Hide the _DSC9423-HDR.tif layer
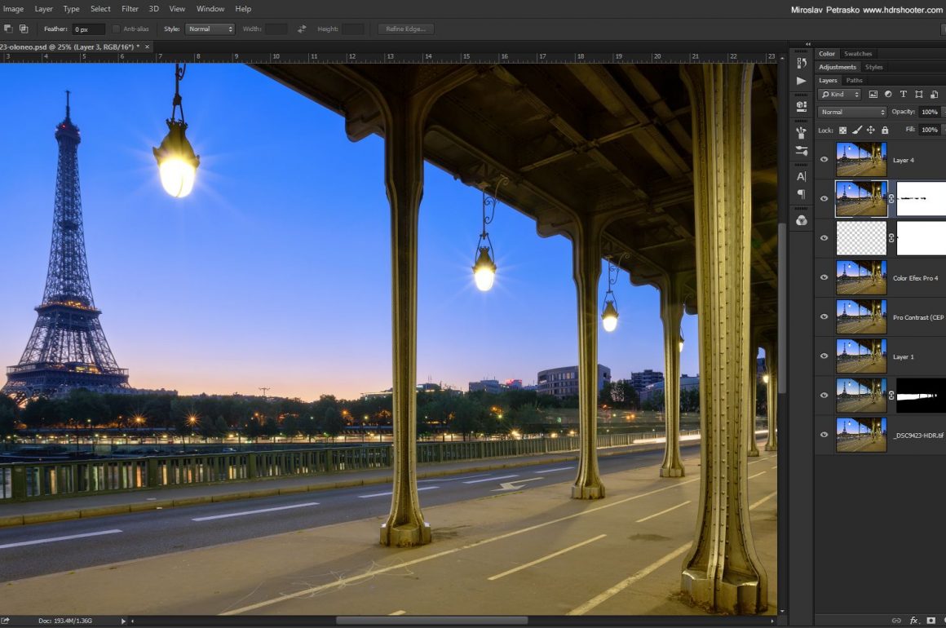 point(824,436)
